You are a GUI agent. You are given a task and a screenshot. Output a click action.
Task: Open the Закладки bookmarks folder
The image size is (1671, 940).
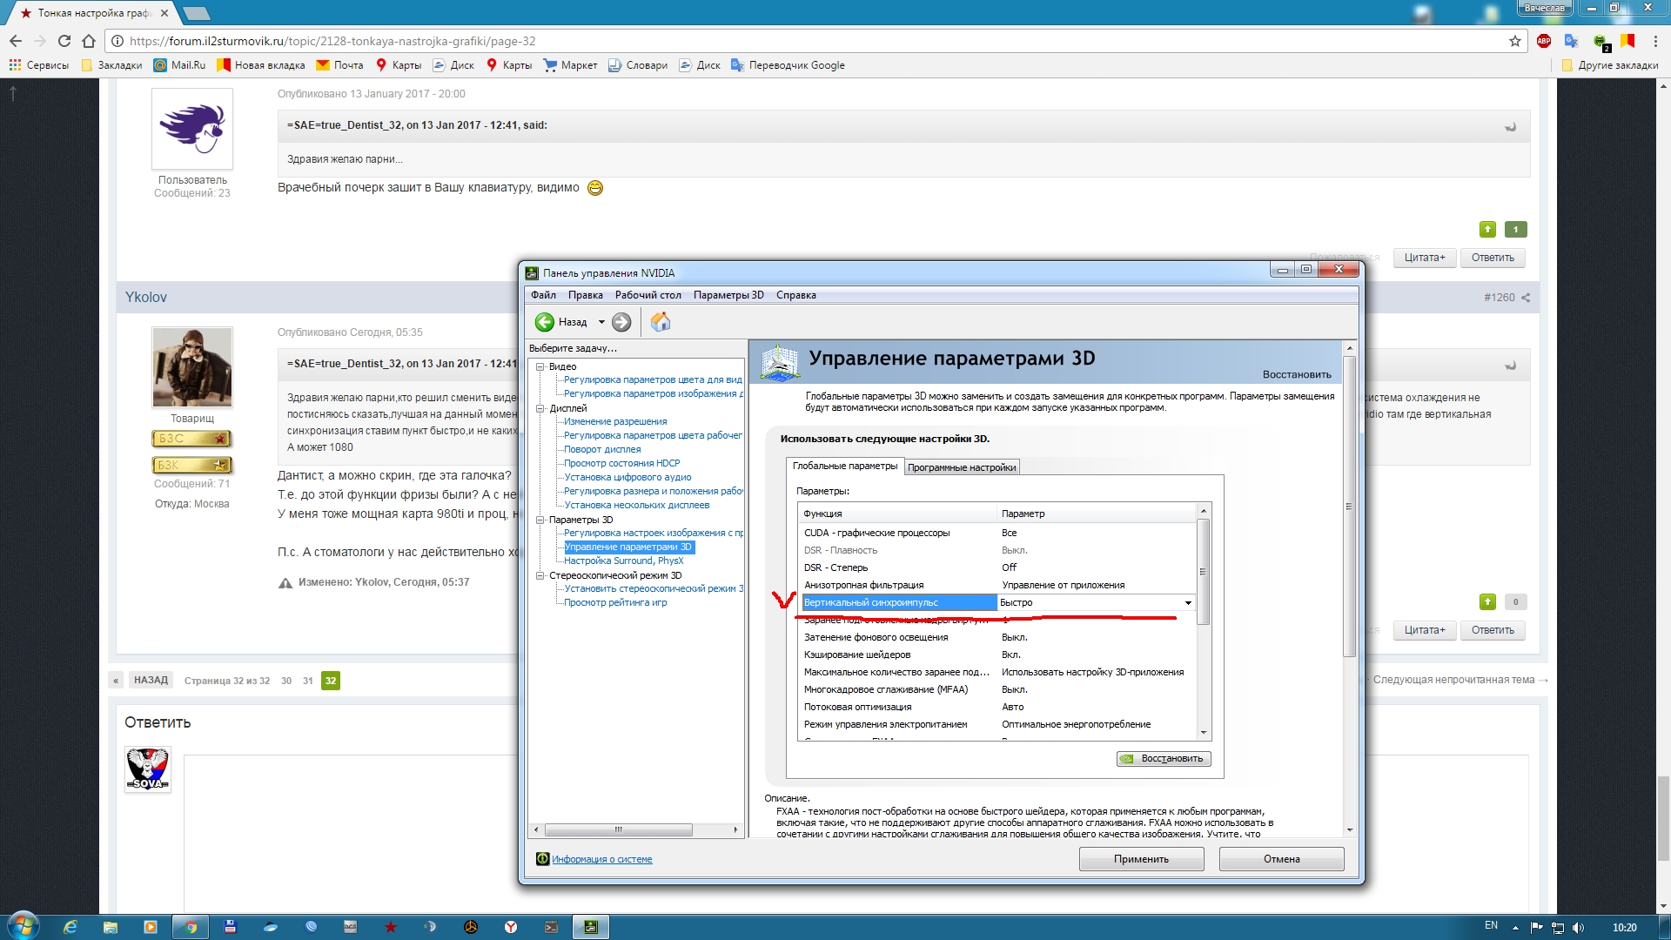tap(111, 65)
